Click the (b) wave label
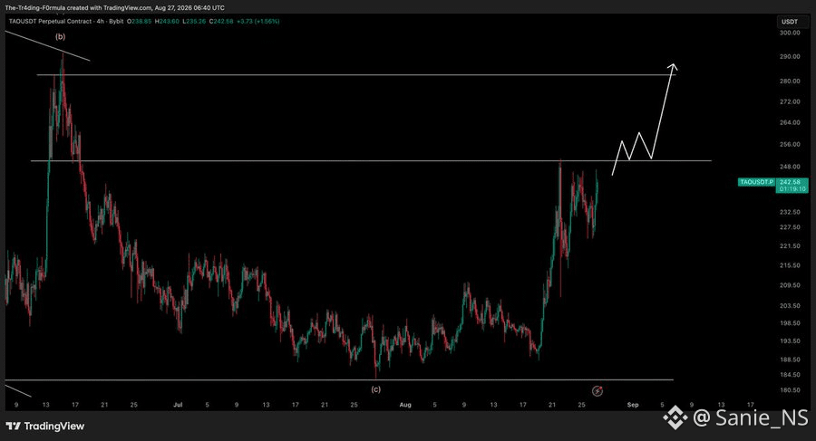The image size is (816, 441). (x=61, y=37)
